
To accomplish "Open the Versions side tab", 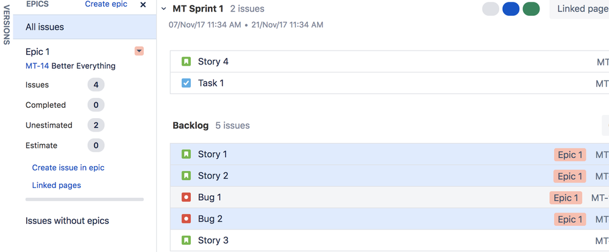I will pyautogui.click(x=7, y=24).
